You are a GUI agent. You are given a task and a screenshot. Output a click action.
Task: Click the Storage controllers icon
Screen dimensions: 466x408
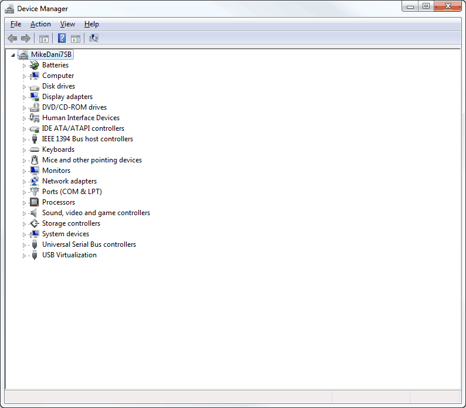click(35, 223)
